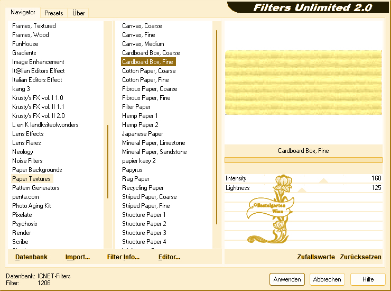Viewport: 391px width, 291px height.
Task: Open Pattern Generators category
Action: 36,188
